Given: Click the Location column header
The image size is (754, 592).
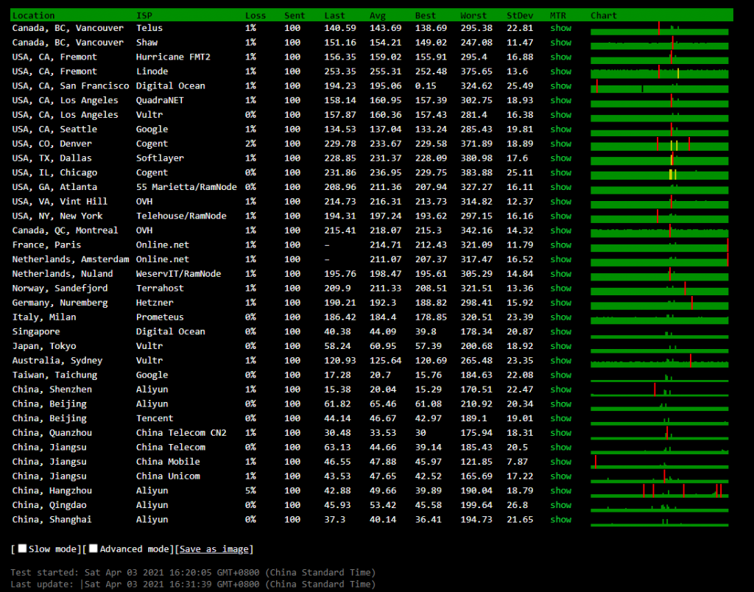Looking at the screenshot, I should (33, 15).
